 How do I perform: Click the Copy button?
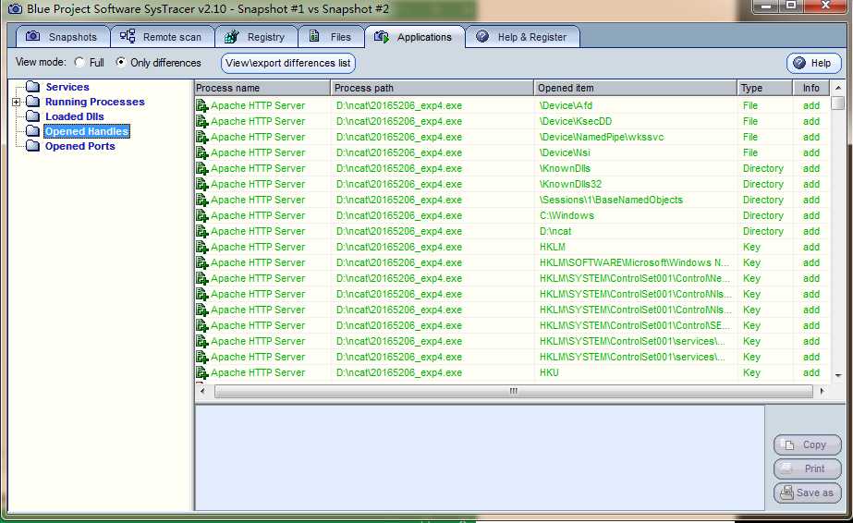[808, 444]
